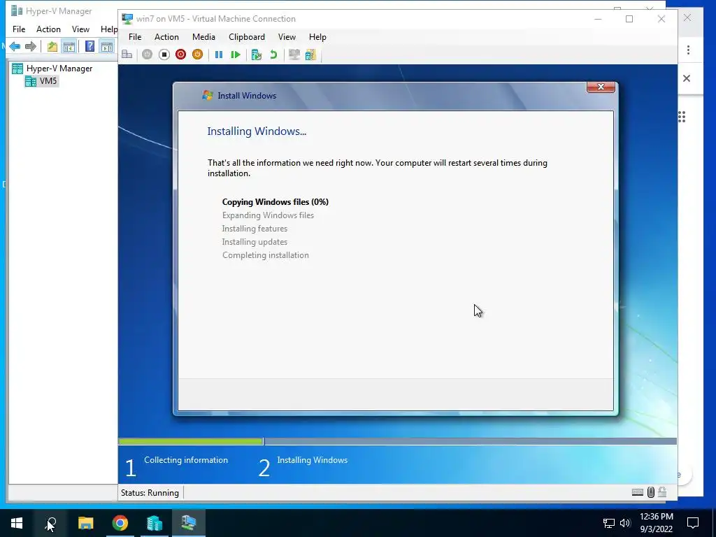Toggle Show/Hide Console Tree icon
The height and width of the screenshot is (537, 716).
pos(69,46)
